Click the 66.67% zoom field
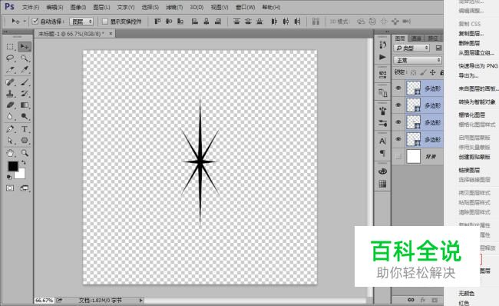The height and width of the screenshot is (306, 499). point(45,301)
